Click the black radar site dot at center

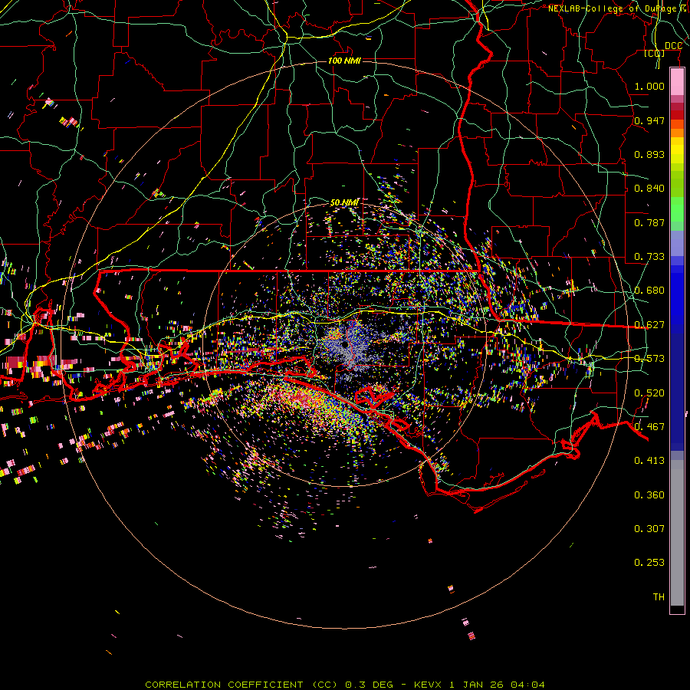(x=344, y=345)
